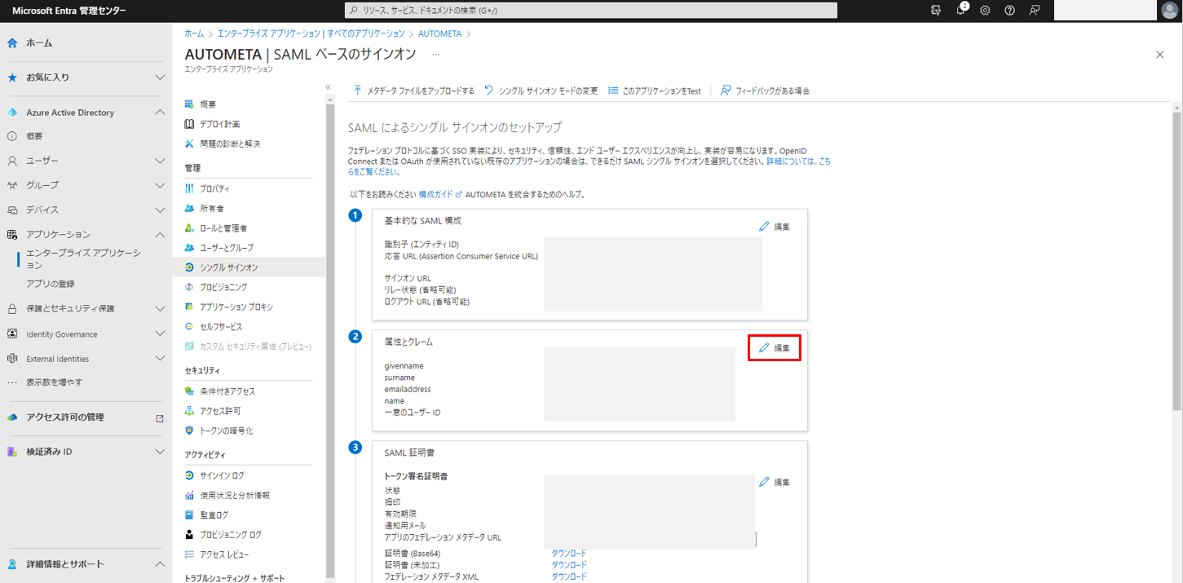
Task: Expand the デバイス menu chevron
Action: pos(160,210)
